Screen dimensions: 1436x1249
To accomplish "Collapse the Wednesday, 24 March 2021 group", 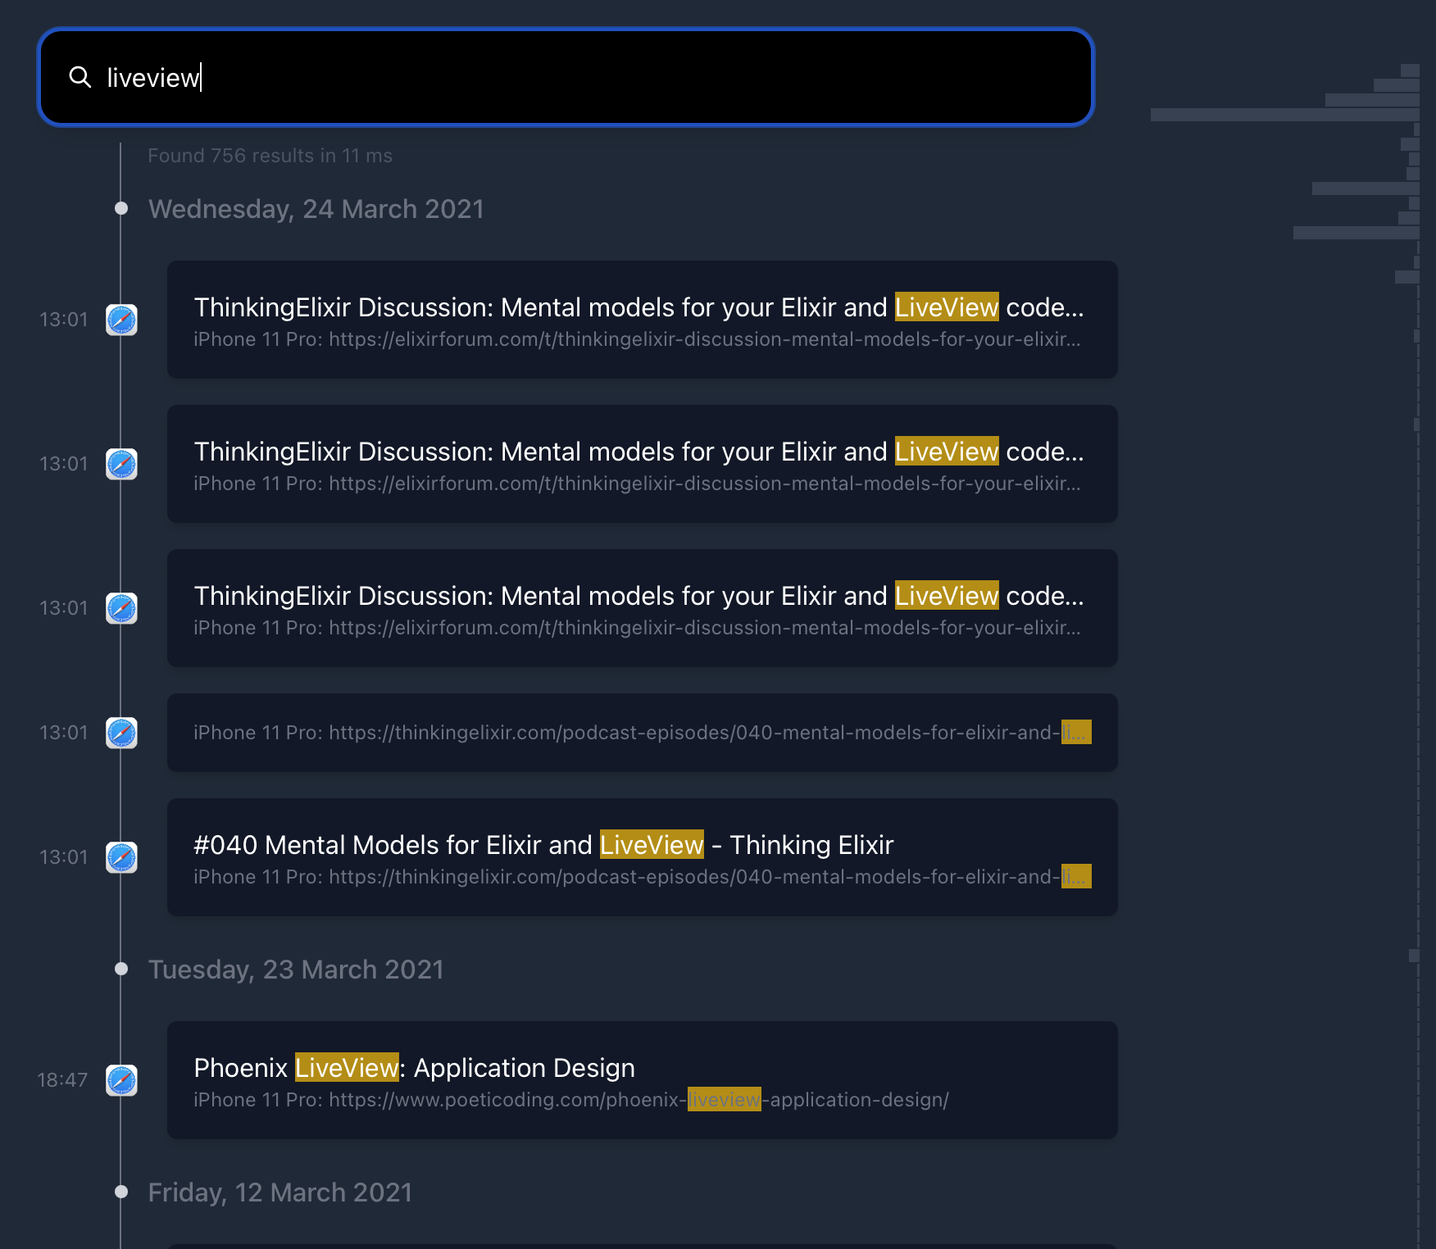I will pyautogui.click(x=316, y=209).
